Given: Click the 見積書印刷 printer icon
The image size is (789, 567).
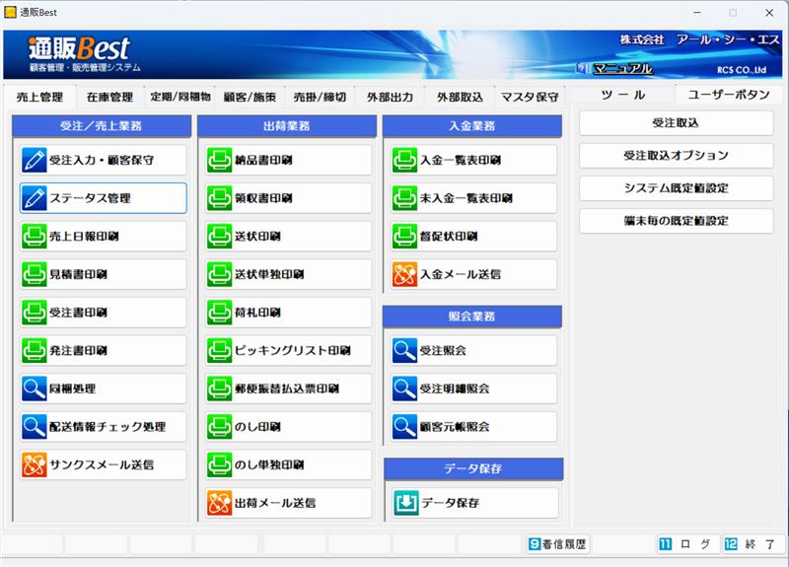Looking at the screenshot, I should 35,275.
